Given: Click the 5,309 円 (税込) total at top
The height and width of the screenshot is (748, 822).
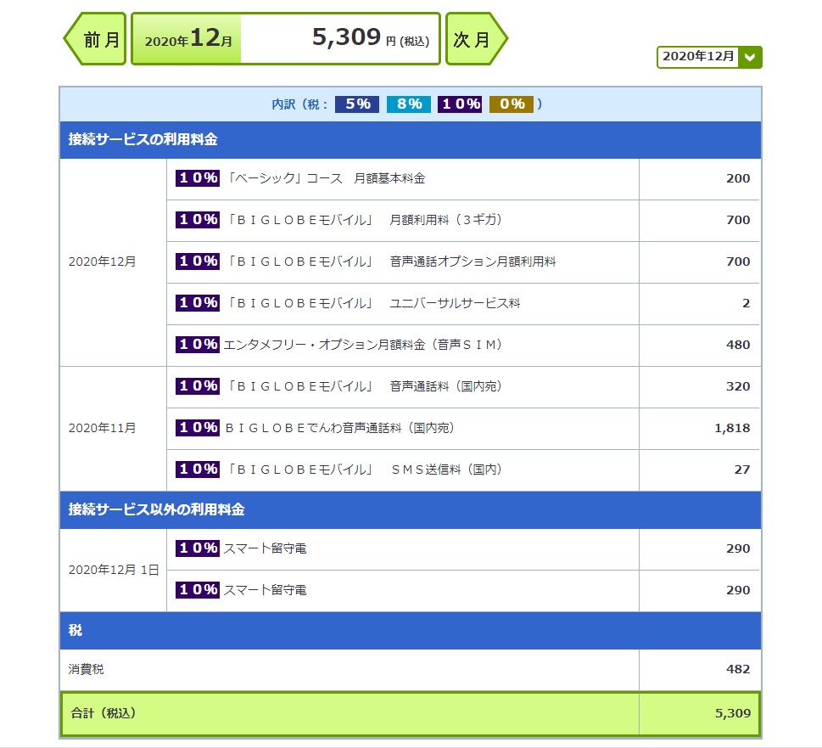Looking at the screenshot, I should (x=370, y=37).
